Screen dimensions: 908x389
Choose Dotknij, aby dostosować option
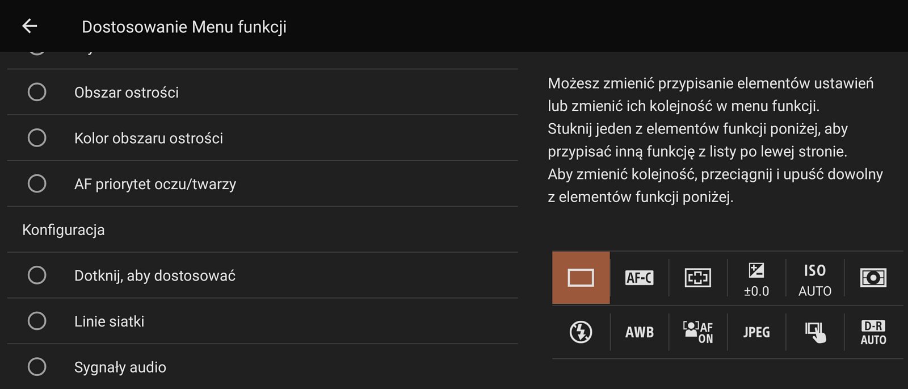263,275
